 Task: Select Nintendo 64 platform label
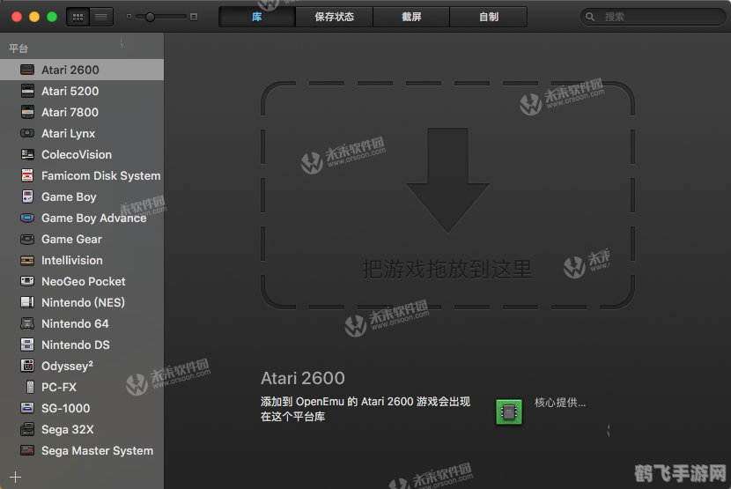tap(75, 323)
